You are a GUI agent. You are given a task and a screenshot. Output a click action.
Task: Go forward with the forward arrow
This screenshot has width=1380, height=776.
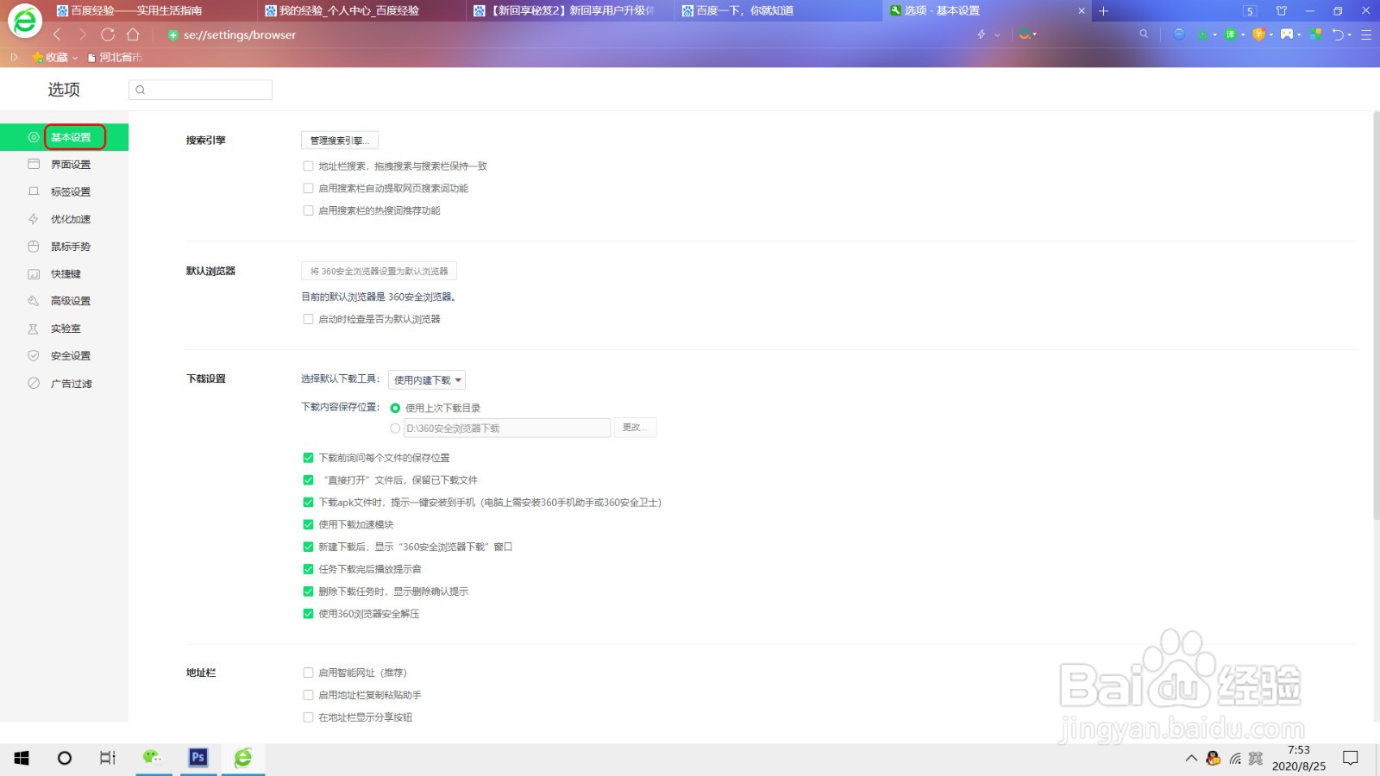point(83,34)
